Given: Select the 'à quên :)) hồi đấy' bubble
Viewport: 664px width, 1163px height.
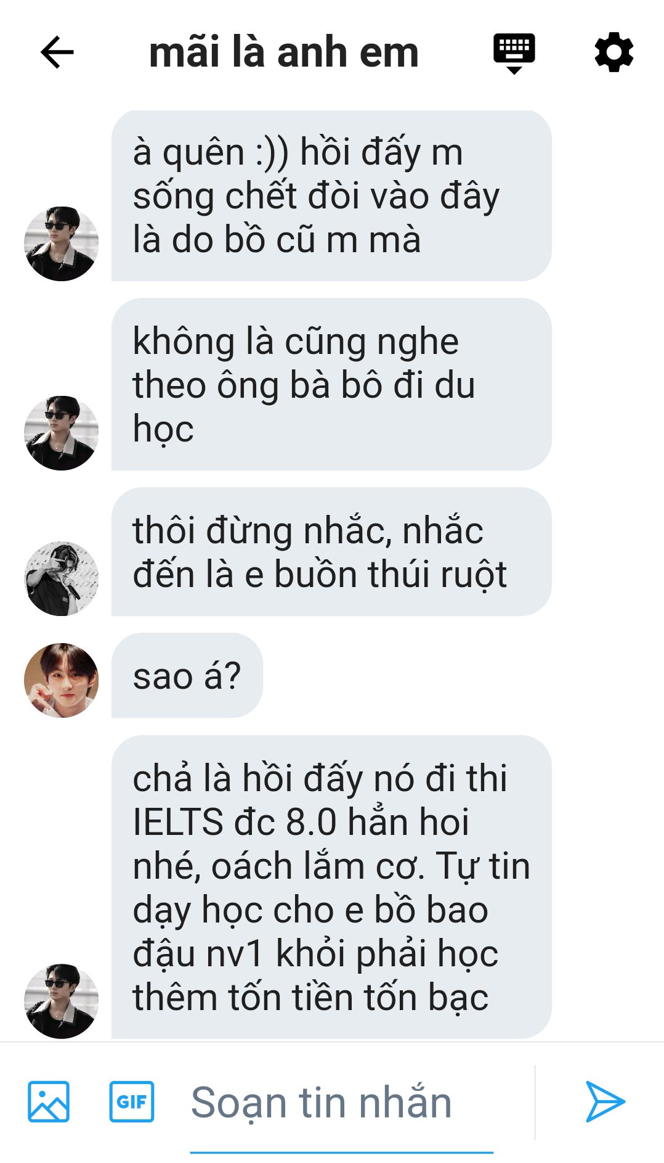Looking at the screenshot, I should click(x=331, y=196).
